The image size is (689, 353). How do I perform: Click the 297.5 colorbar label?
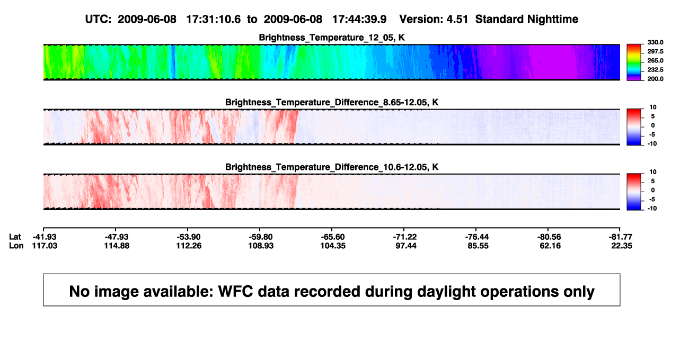click(656, 51)
